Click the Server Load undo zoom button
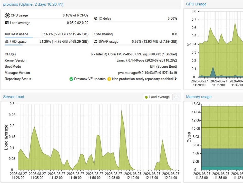 click(176, 97)
